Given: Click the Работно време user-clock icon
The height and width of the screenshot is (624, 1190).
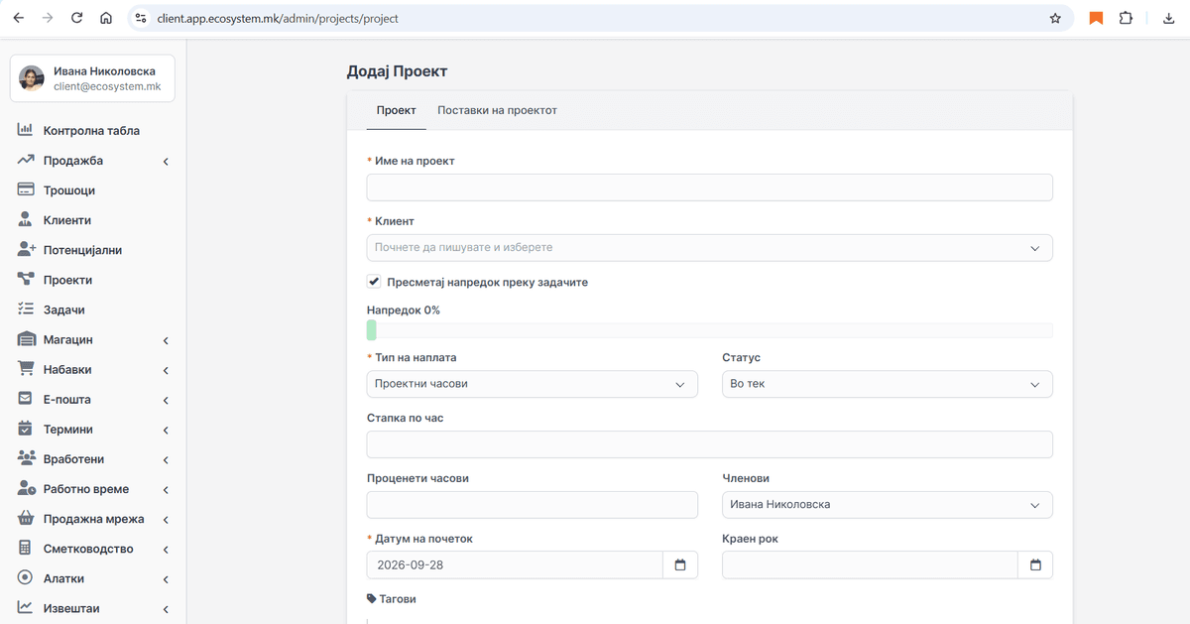Looking at the screenshot, I should click(x=26, y=489).
